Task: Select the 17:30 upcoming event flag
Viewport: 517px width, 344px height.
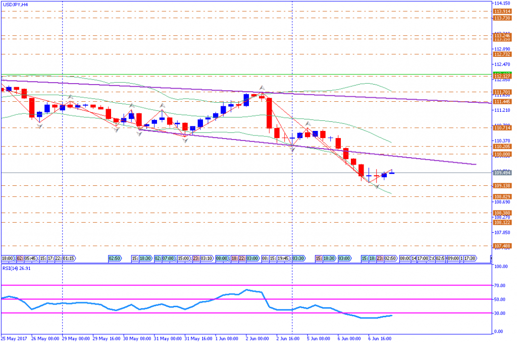Action: pos(470,258)
